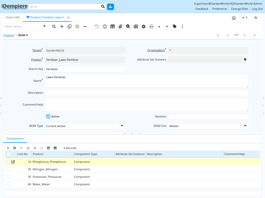Uncheck the Active checkbox

48,116
